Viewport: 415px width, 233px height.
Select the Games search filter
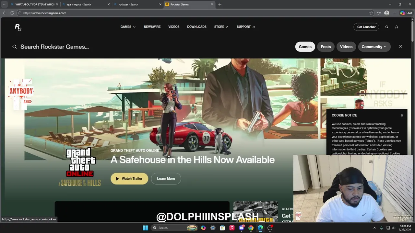305,47
